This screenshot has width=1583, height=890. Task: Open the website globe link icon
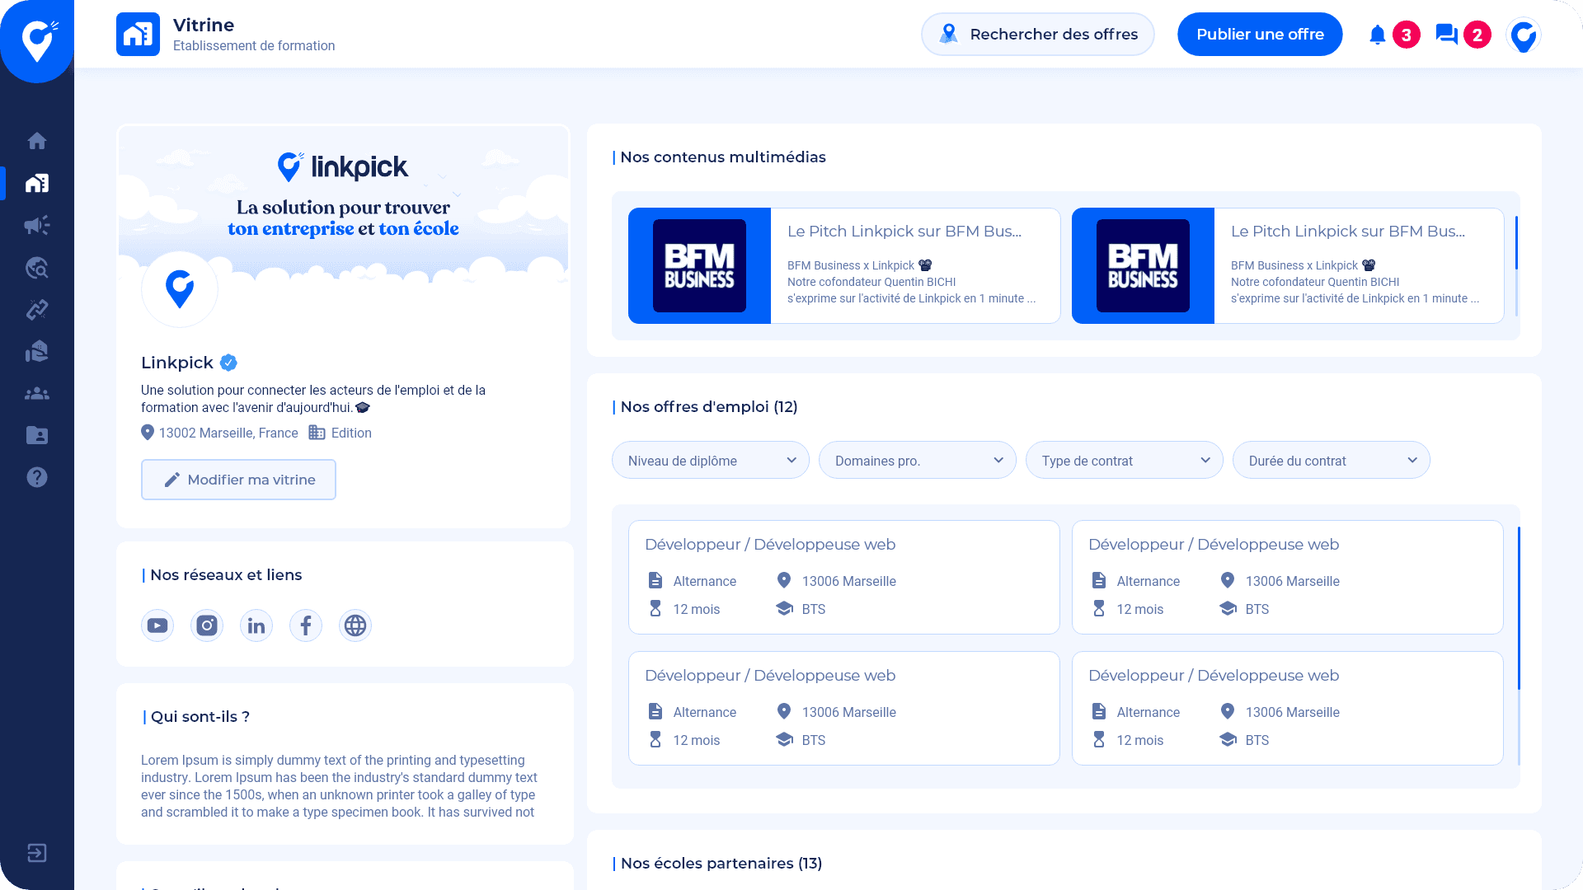pyautogui.click(x=355, y=625)
